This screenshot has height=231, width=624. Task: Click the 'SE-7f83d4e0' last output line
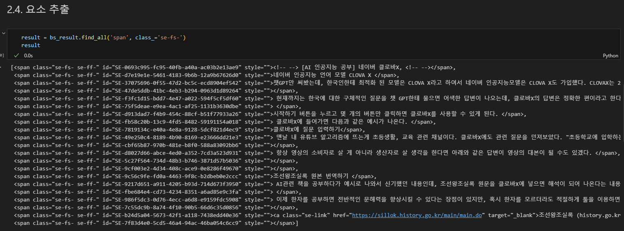click(156, 223)
